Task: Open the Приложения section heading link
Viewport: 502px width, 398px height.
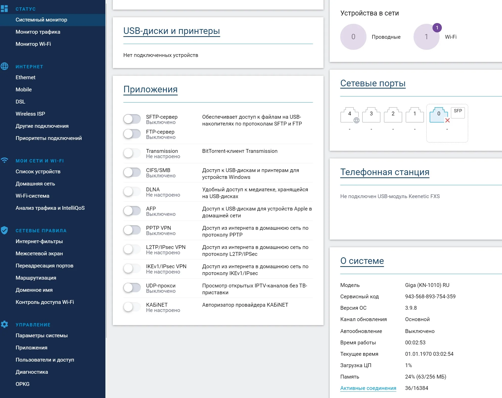Action: point(150,89)
